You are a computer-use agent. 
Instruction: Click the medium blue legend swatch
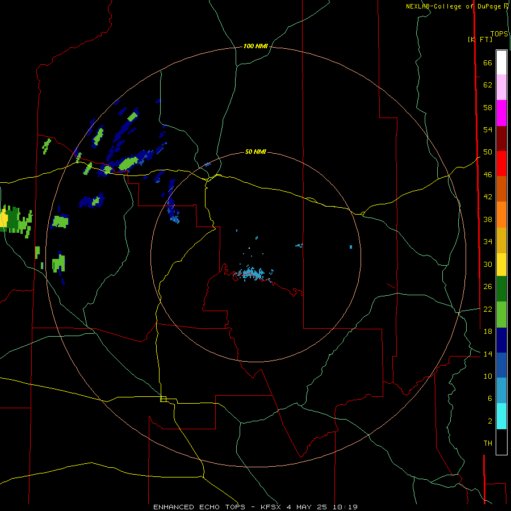coord(501,365)
